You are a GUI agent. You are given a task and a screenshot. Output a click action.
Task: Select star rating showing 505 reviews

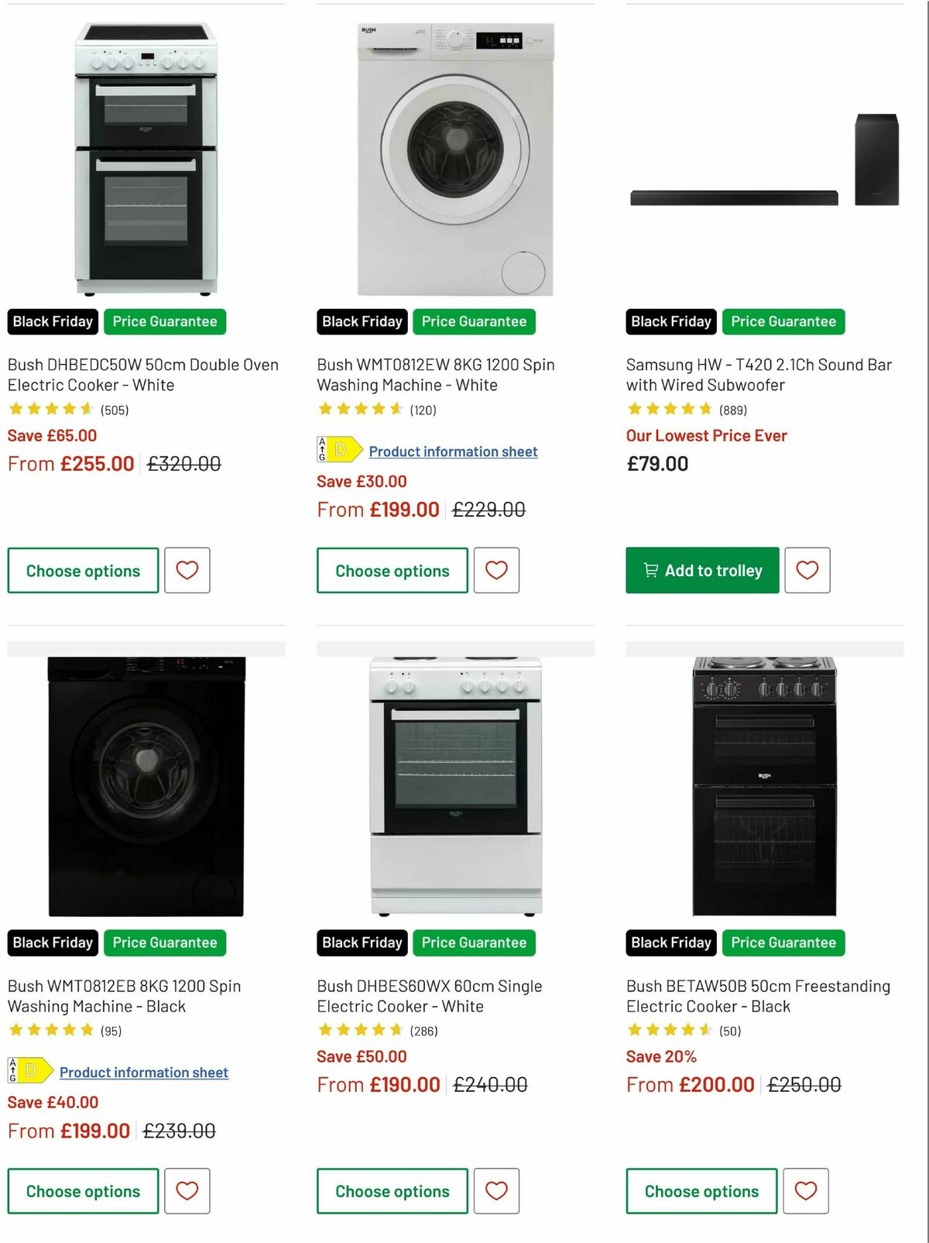point(50,410)
